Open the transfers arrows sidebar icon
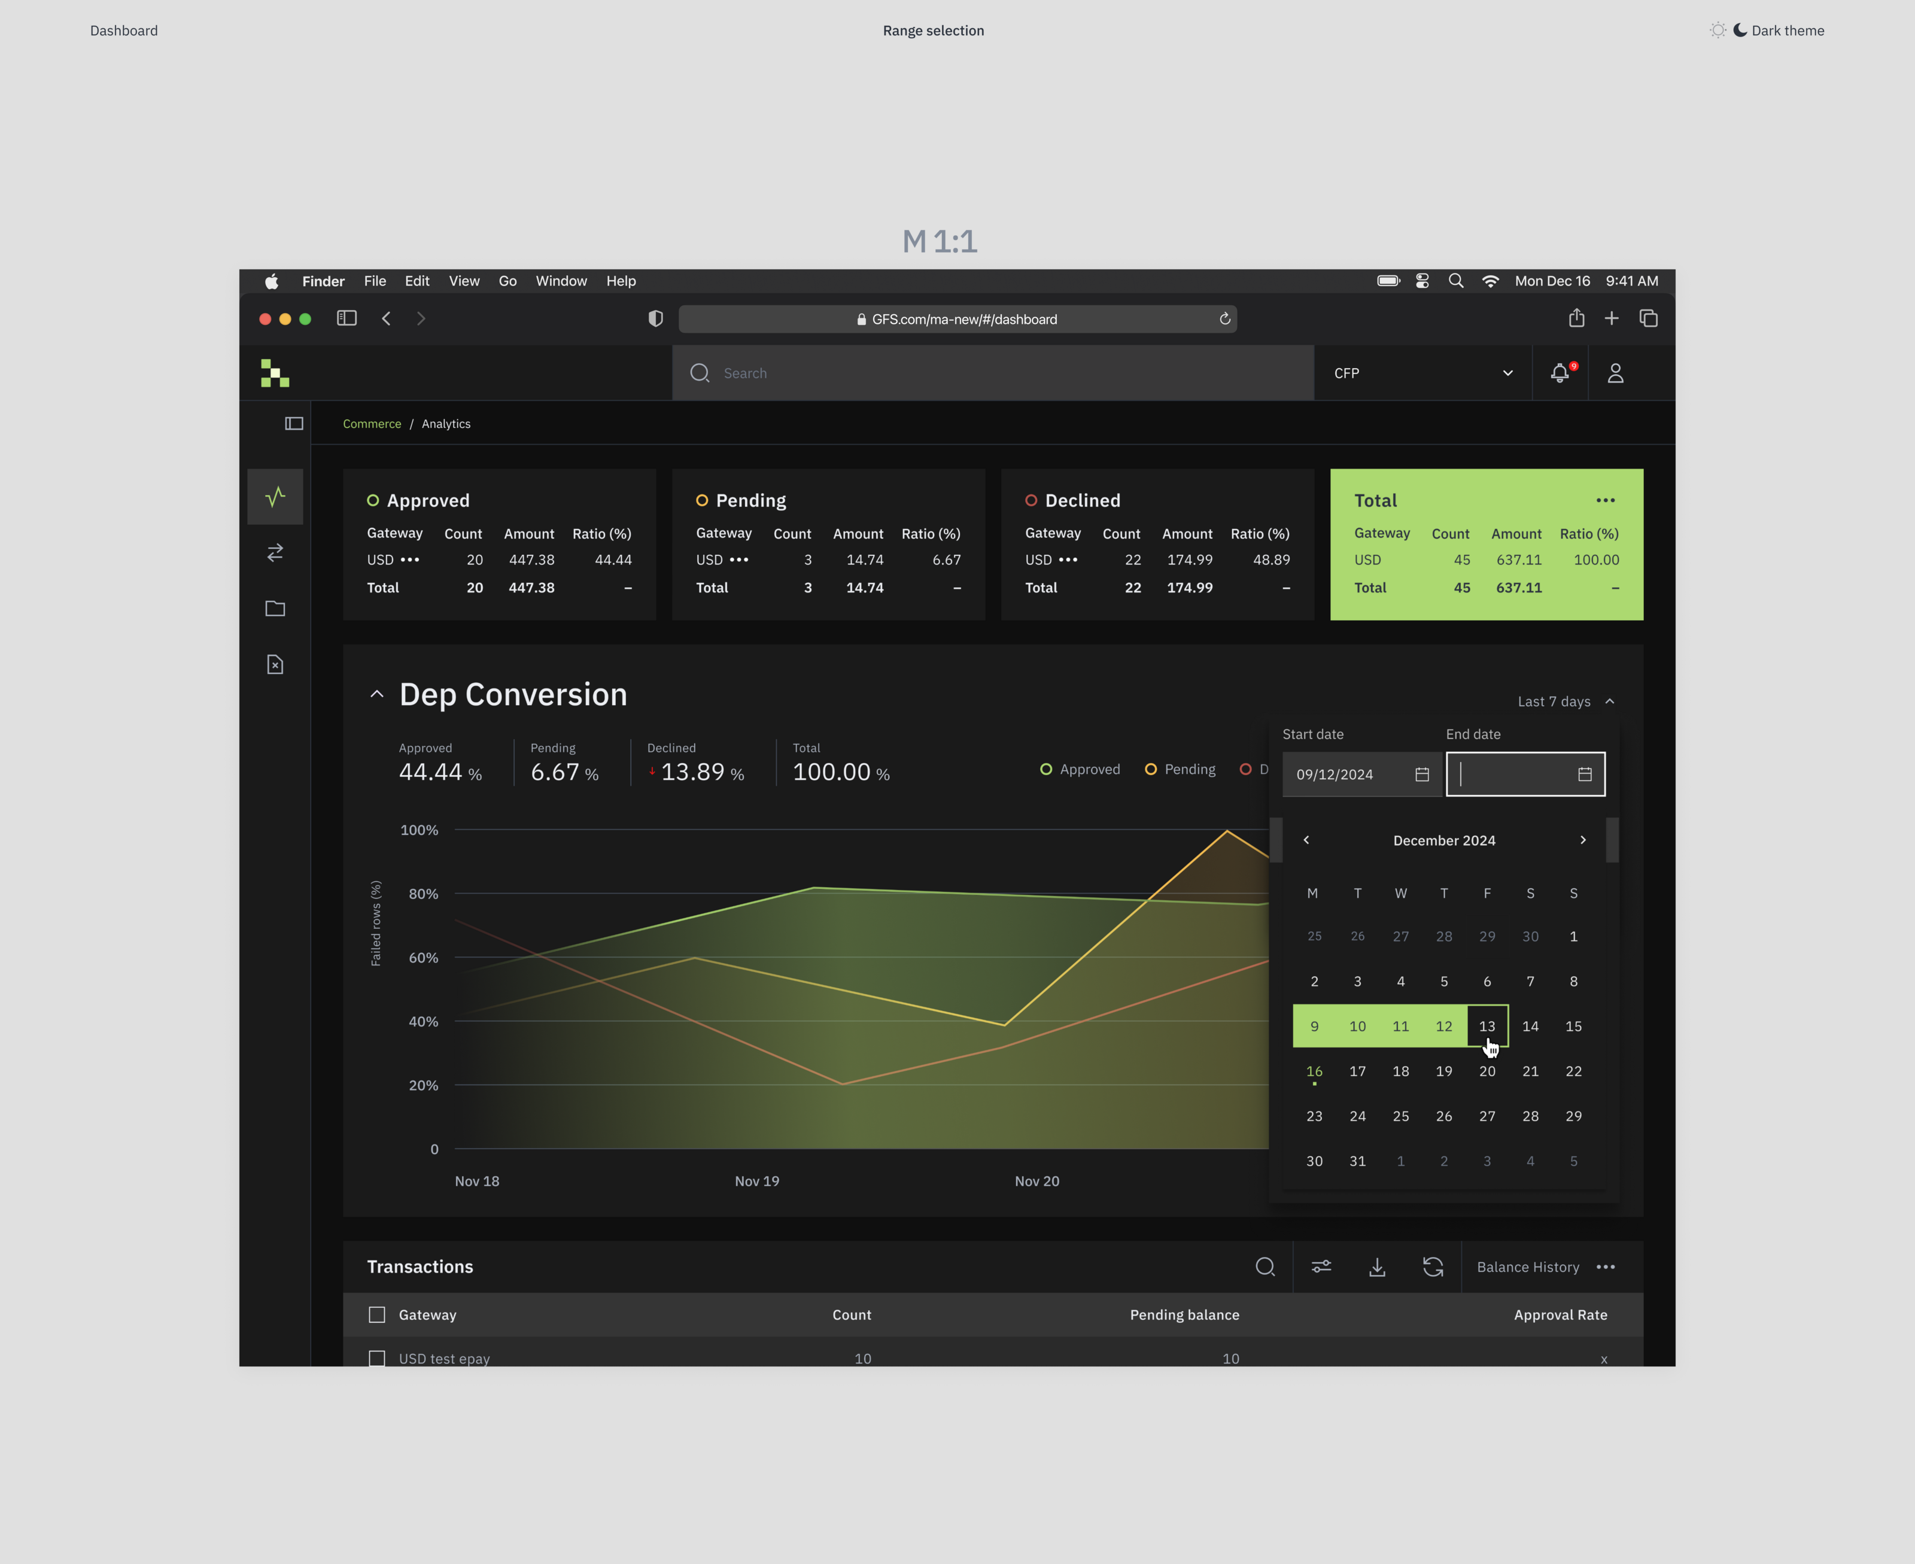The image size is (1915, 1564). coord(275,552)
